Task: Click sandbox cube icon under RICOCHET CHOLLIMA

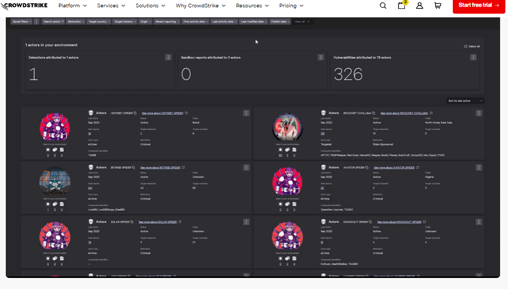Action: (287, 150)
